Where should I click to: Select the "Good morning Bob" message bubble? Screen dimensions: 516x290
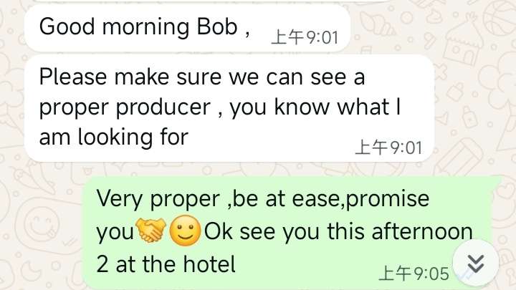[187, 28]
